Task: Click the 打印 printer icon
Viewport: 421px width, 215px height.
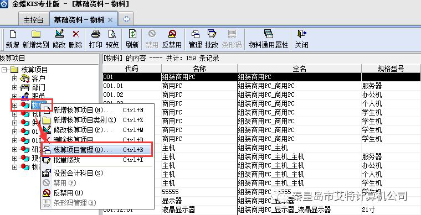Action: pyautogui.click(x=96, y=34)
